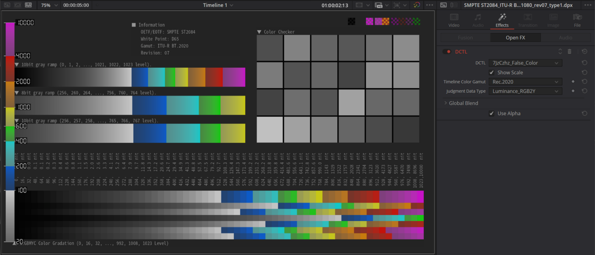Uncheck the Use Alpha checkbox

coord(492,113)
